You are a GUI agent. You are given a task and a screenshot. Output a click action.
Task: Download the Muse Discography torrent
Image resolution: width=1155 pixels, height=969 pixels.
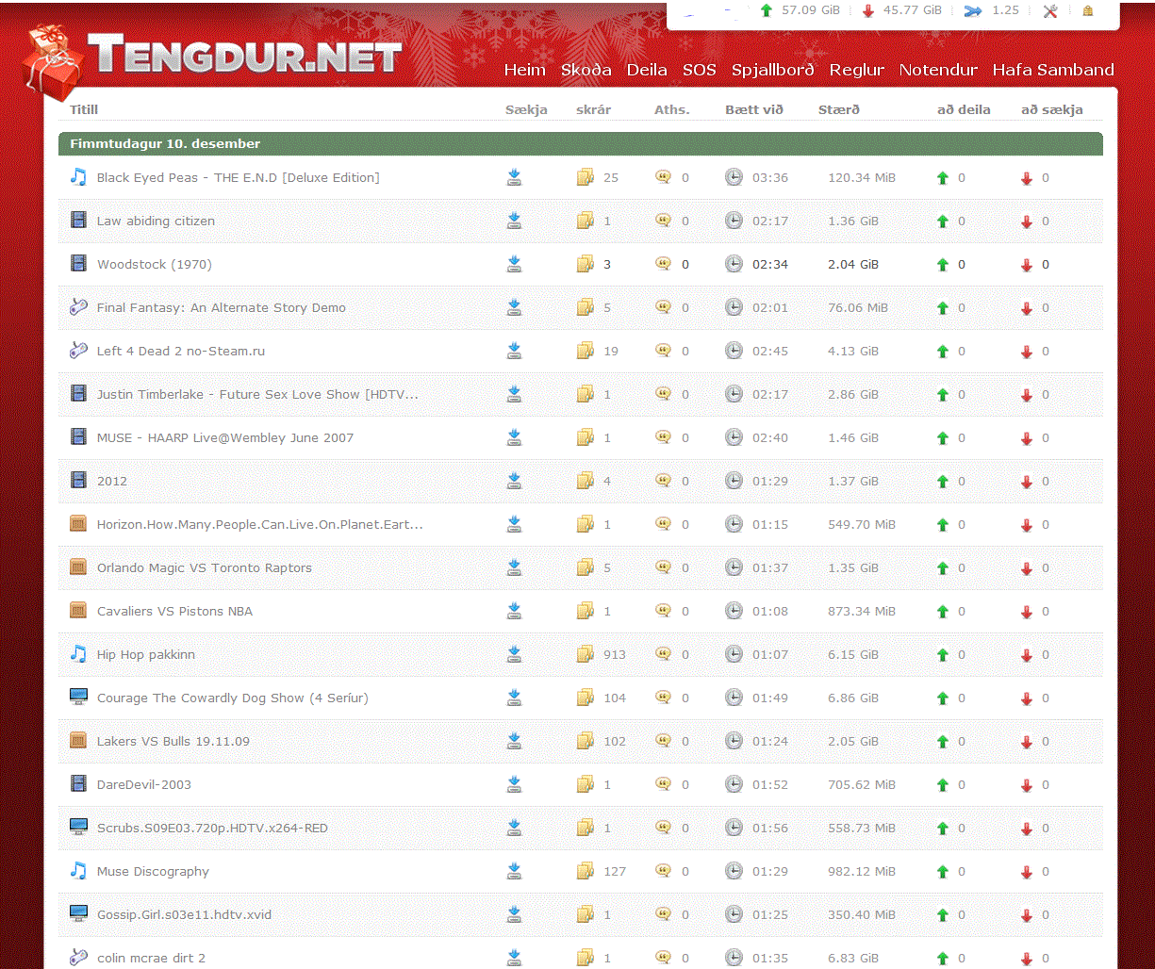(514, 871)
